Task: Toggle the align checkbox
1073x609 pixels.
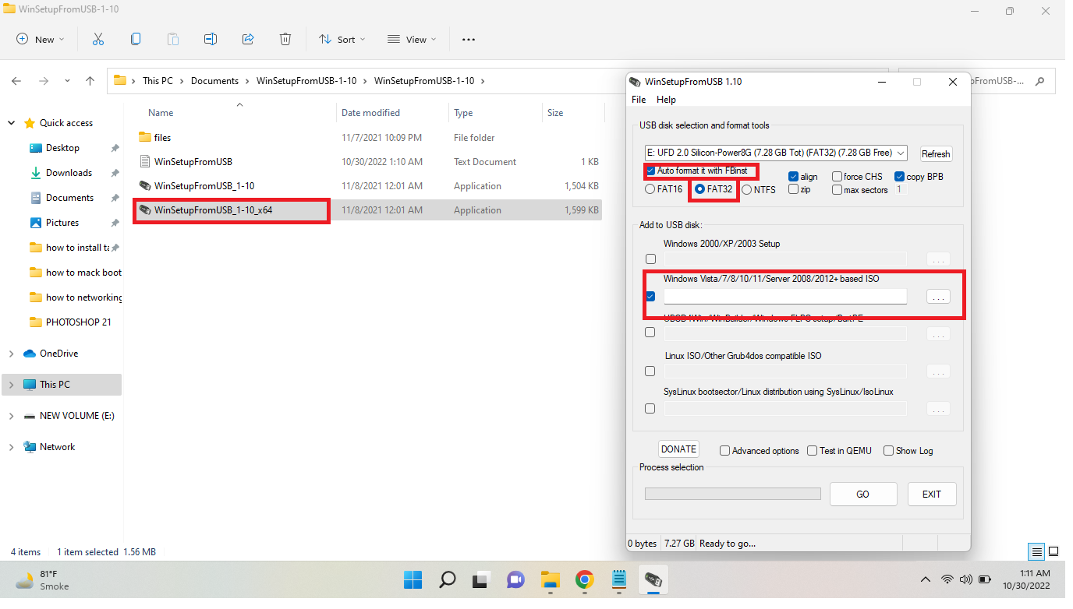Action: click(794, 177)
